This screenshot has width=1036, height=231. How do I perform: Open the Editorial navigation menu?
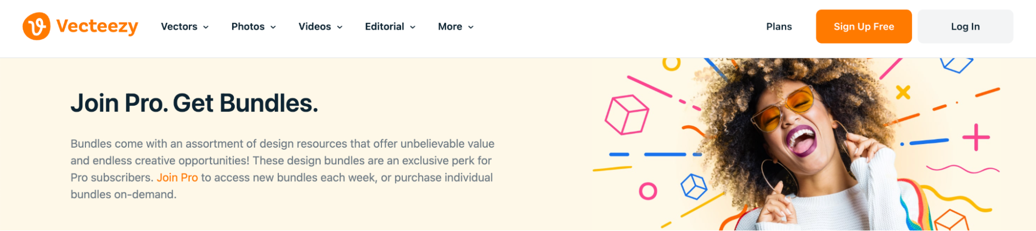384,26
